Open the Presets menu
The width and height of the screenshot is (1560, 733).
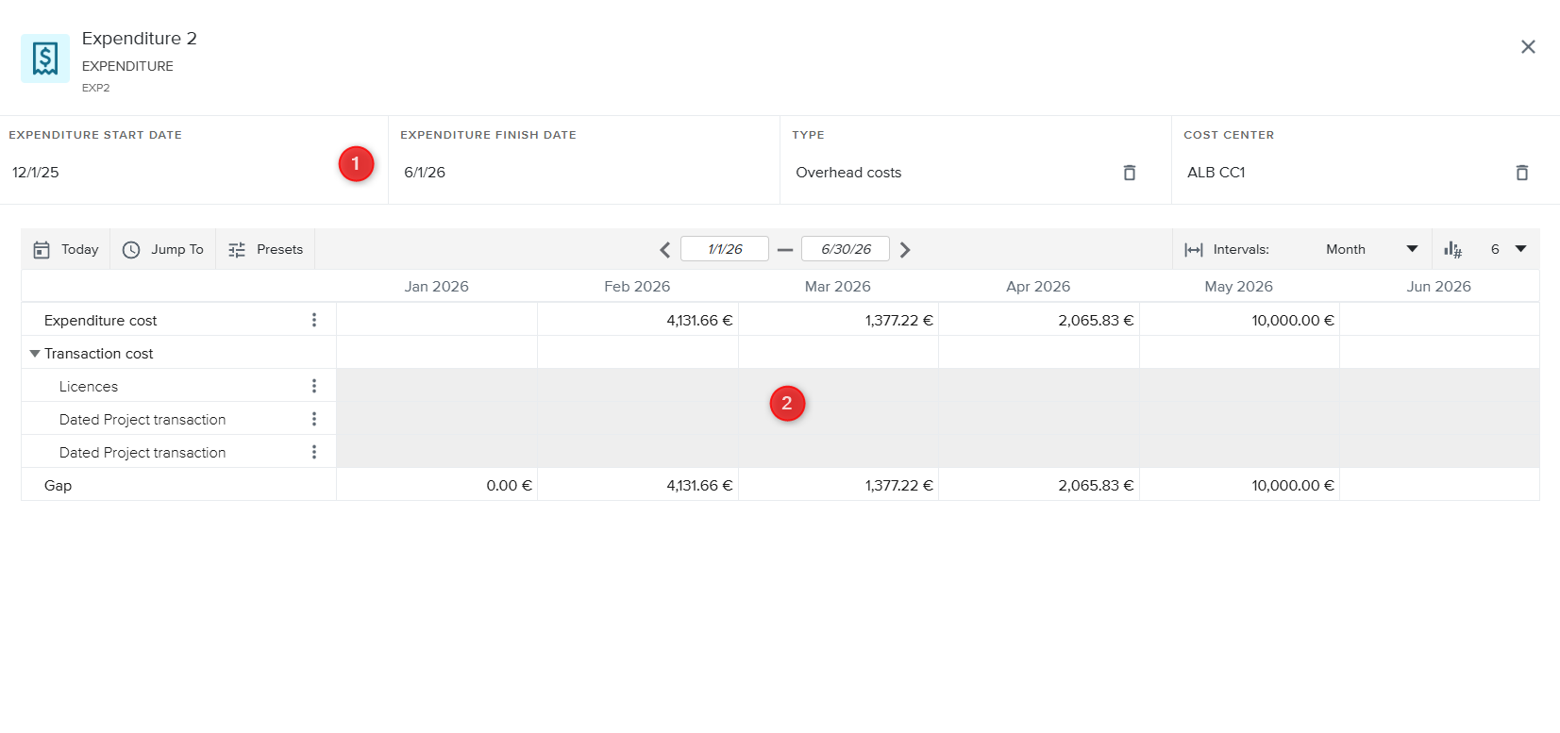coord(265,250)
